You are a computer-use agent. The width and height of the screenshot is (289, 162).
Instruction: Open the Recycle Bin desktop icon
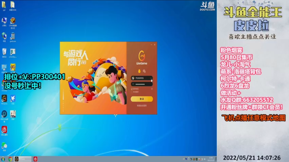(x=4, y=53)
